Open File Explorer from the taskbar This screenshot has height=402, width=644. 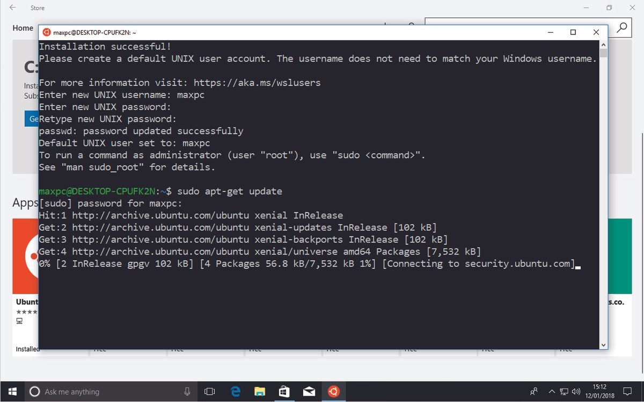point(260,391)
